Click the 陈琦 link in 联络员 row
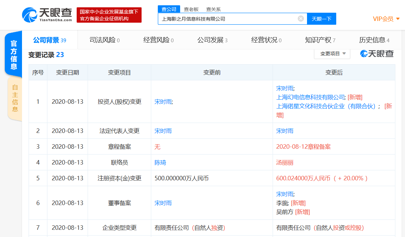405x237 pixels. (x=160, y=162)
